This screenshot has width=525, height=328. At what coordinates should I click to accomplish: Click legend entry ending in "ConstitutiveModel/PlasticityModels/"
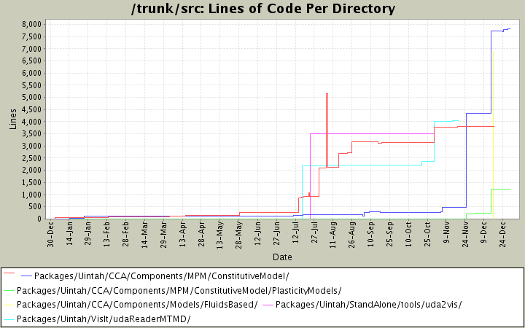pyautogui.click(x=179, y=291)
